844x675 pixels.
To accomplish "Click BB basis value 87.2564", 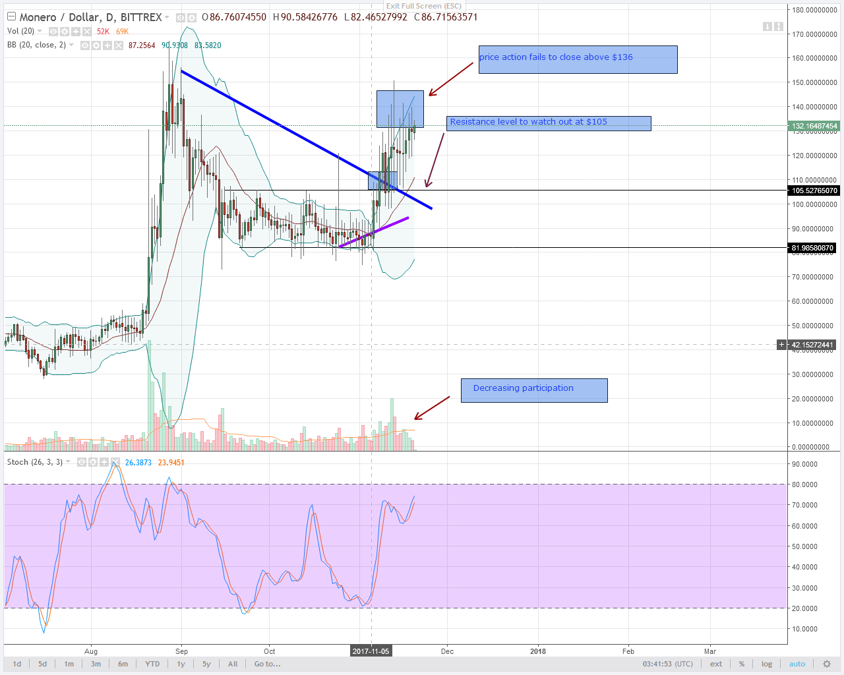I will tap(142, 45).
